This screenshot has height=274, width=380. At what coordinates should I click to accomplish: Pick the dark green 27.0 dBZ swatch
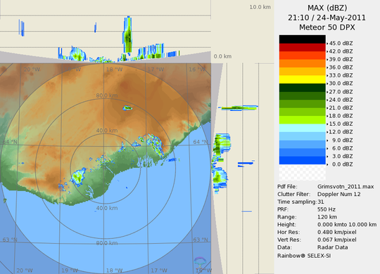click(x=302, y=88)
